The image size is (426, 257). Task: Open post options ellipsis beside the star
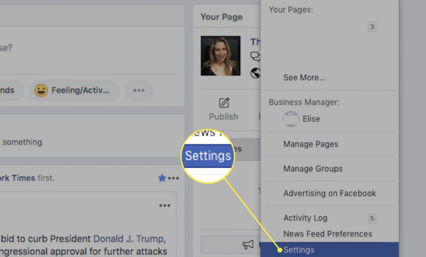click(173, 178)
